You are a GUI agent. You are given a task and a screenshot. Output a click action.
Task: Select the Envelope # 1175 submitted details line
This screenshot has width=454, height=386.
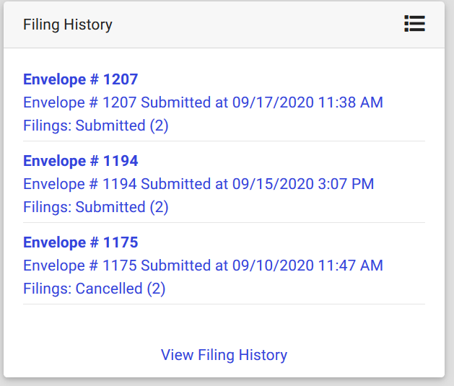[x=203, y=266]
